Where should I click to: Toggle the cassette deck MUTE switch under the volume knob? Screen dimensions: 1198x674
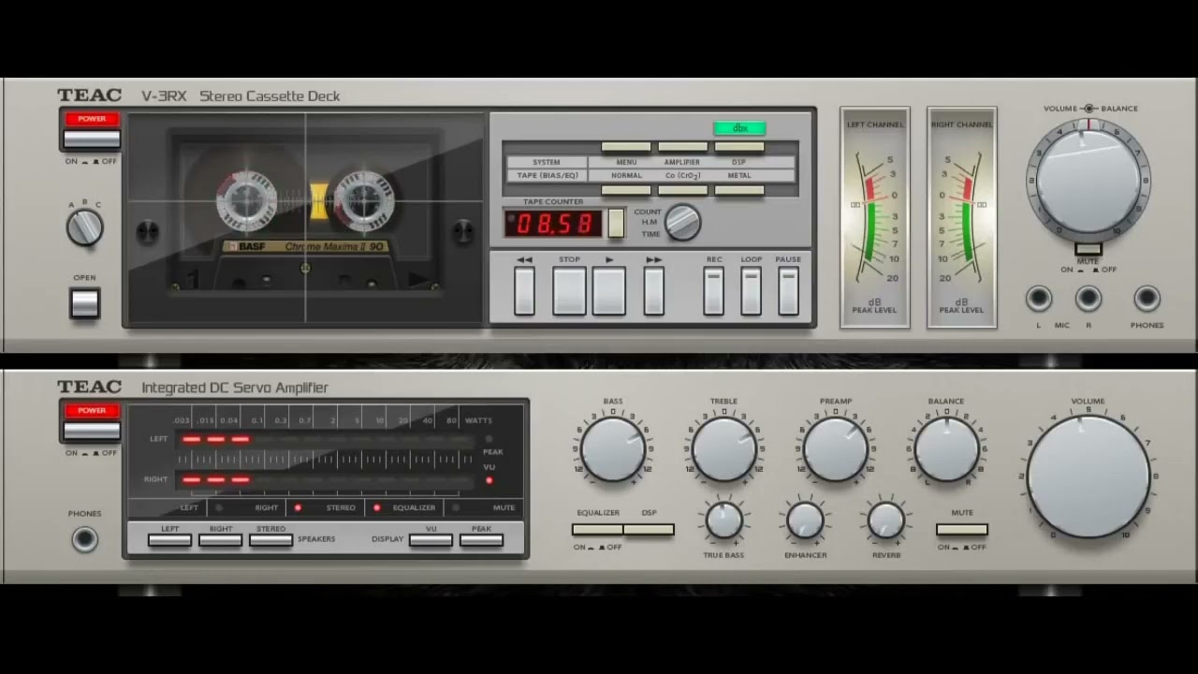click(1088, 249)
